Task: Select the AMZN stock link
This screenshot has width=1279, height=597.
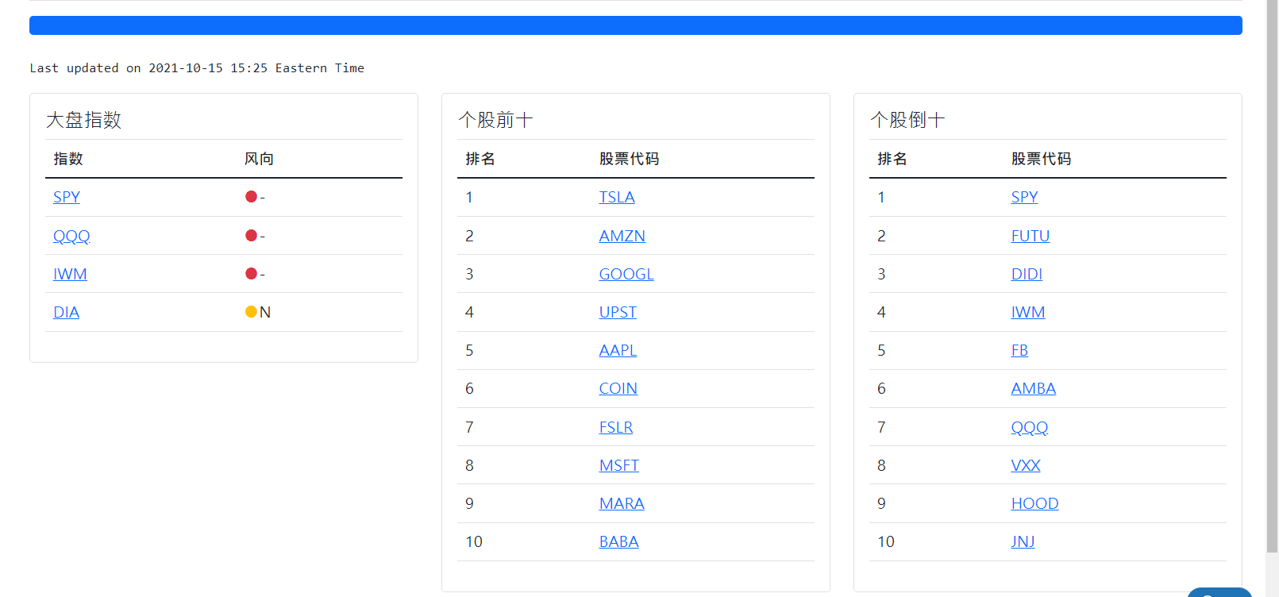Action: coord(622,236)
